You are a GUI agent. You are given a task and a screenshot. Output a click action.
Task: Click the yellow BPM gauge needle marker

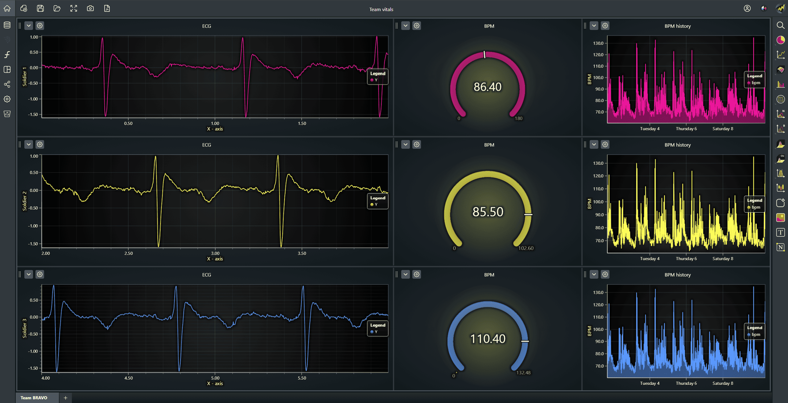[528, 214]
